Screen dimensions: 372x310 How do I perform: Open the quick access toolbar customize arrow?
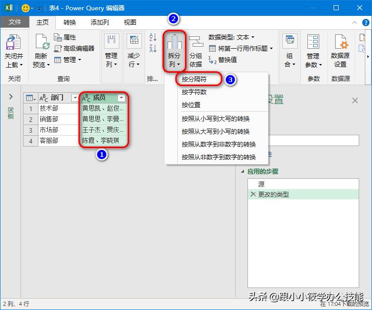(x=39, y=9)
